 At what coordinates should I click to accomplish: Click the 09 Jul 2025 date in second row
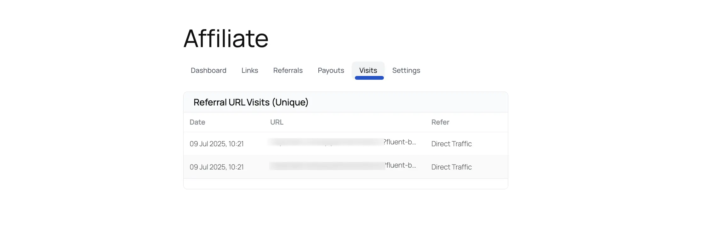click(217, 167)
